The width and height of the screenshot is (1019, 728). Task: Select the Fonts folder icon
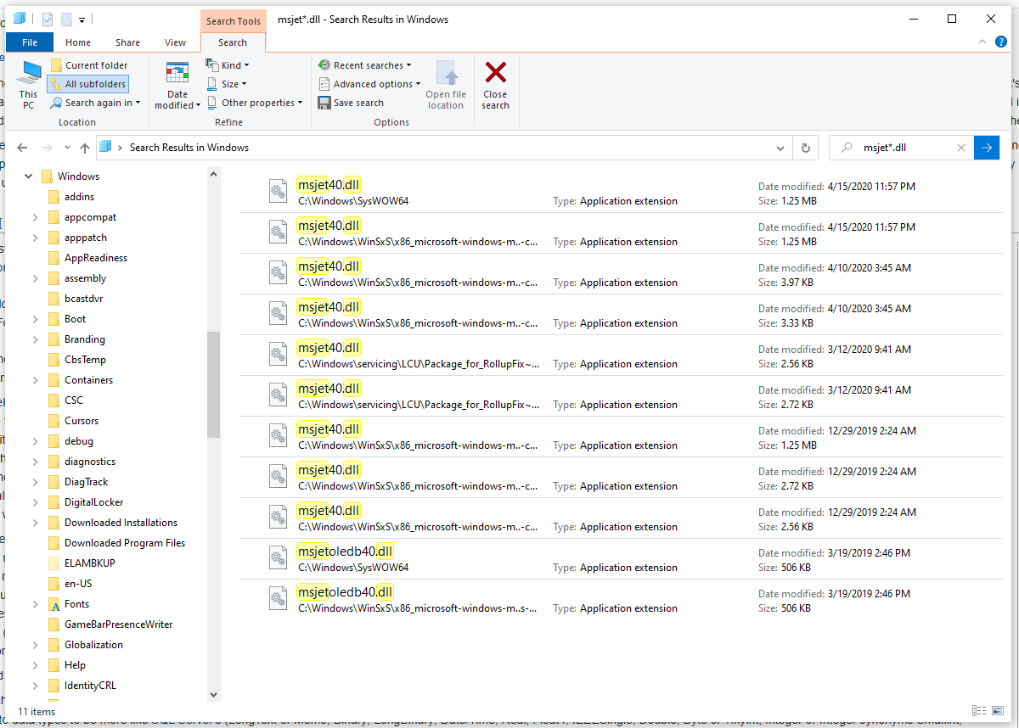pos(53,604)
